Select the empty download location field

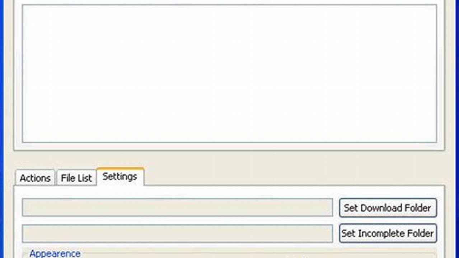[x=177, y=208]
